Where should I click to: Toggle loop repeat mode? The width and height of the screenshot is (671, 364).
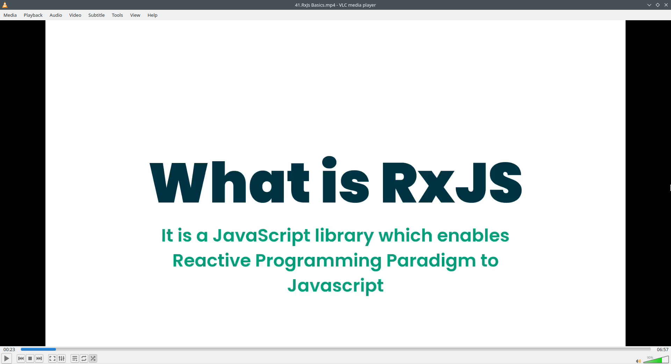tap(84, 358)
